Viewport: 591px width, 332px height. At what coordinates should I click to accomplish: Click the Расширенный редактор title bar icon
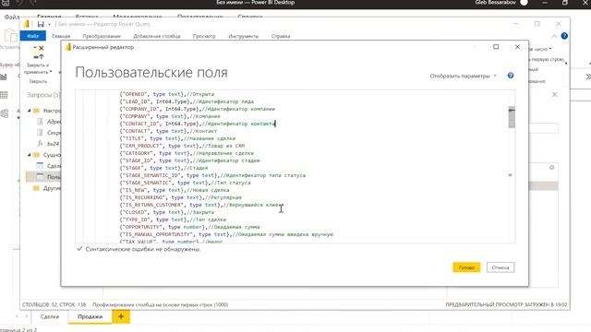point(67,47)
